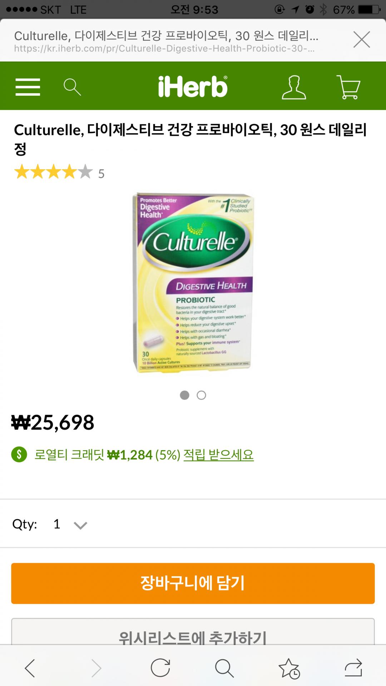The width and height of the screenshot is (386, 686).
Task: Tap the Culturelle product box image
Action: click(193, 283)
